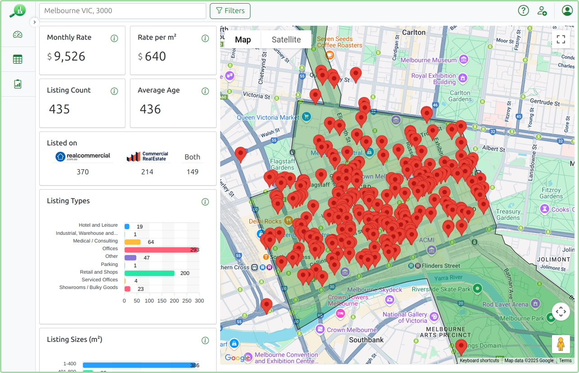Switch to the Satellite map view
The height and width of the screenshot is (373, 579).
tap(286, 39)
